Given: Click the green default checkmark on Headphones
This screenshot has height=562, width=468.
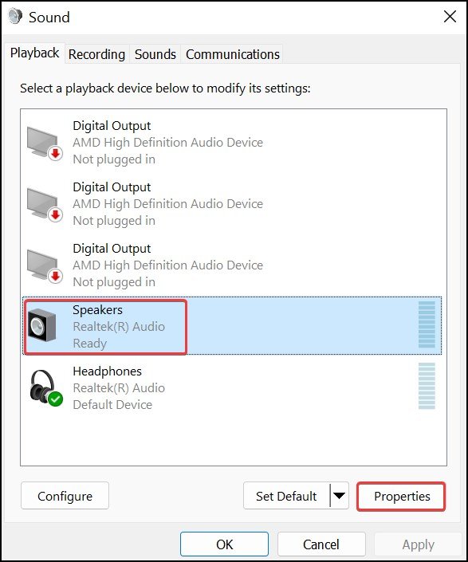Looking at the screenshot, I should coord(56,399).
